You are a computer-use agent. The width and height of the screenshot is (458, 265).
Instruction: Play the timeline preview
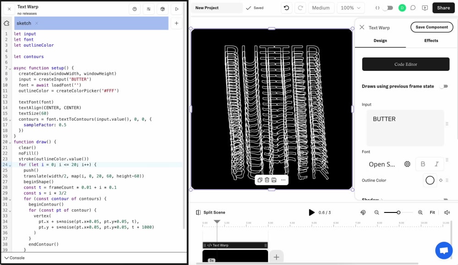point(311,212)
